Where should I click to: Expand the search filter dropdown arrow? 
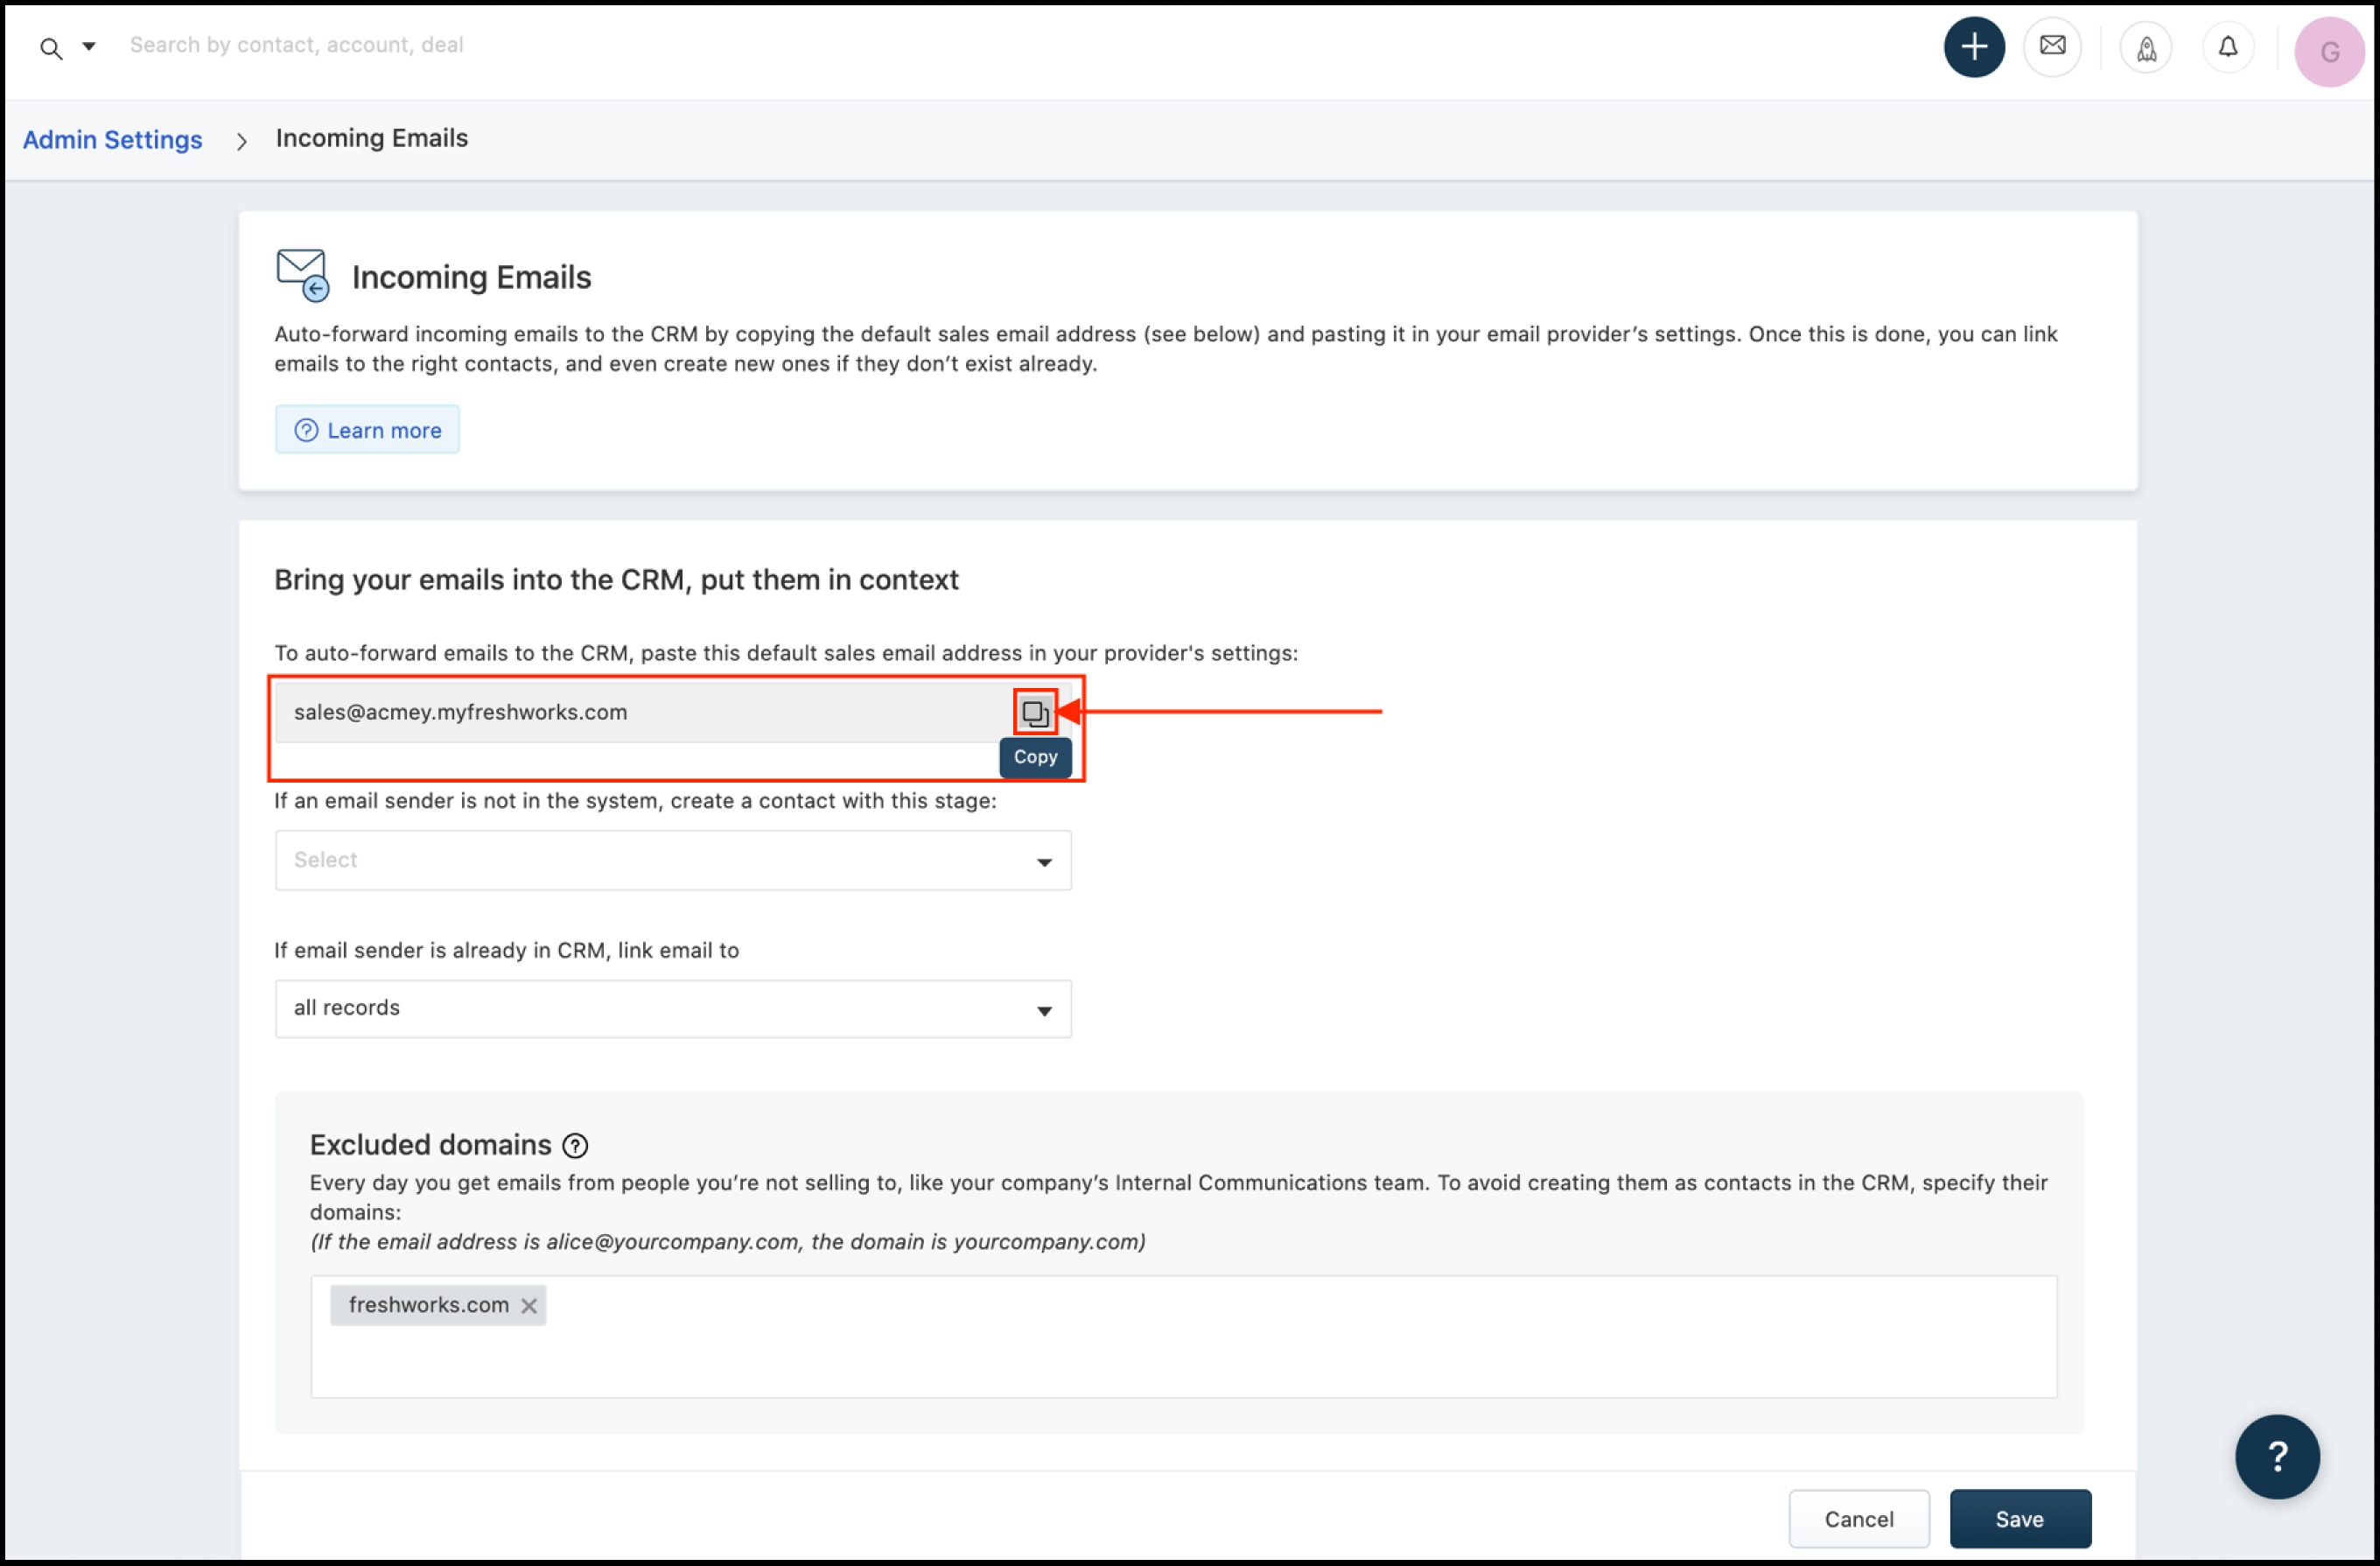[89, 46]
